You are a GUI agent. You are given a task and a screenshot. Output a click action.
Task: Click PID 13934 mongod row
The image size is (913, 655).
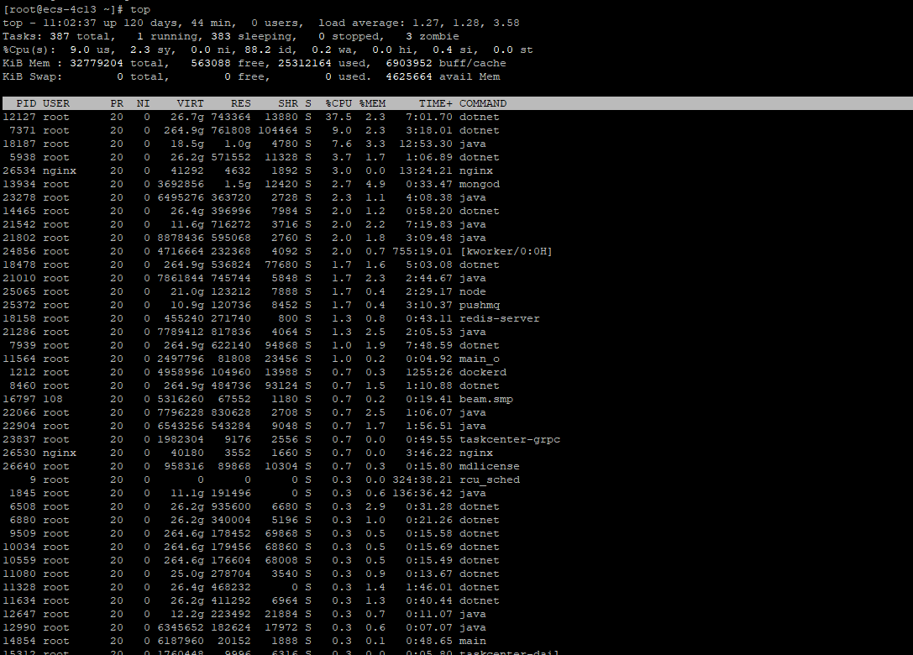(251, 185)
